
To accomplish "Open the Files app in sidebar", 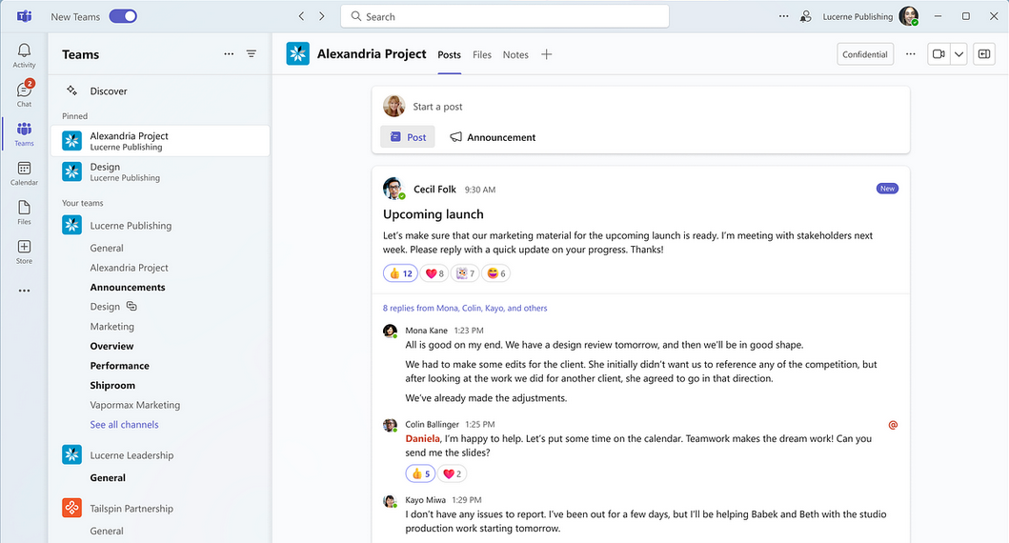I will [x=24, y=211].
